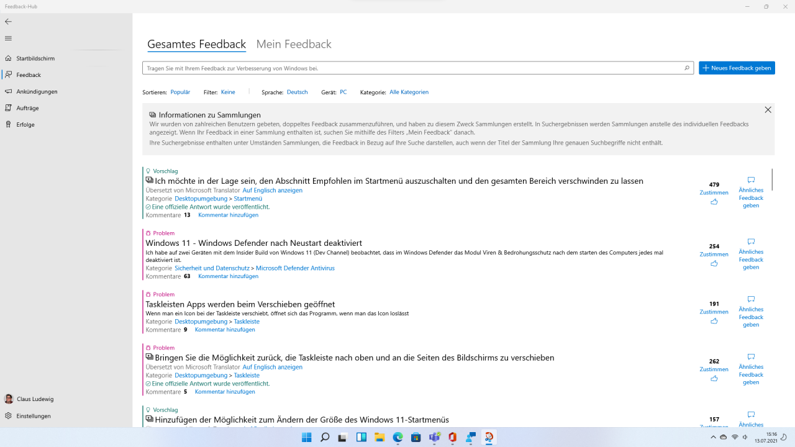Viewport: 795px width, 447px height.
Task: Open Startbildschirm in the sidebar
Action: pos(35,58)
